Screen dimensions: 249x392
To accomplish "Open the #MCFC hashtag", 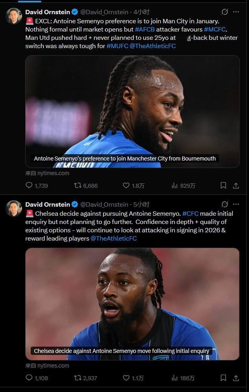I will 215,30.
